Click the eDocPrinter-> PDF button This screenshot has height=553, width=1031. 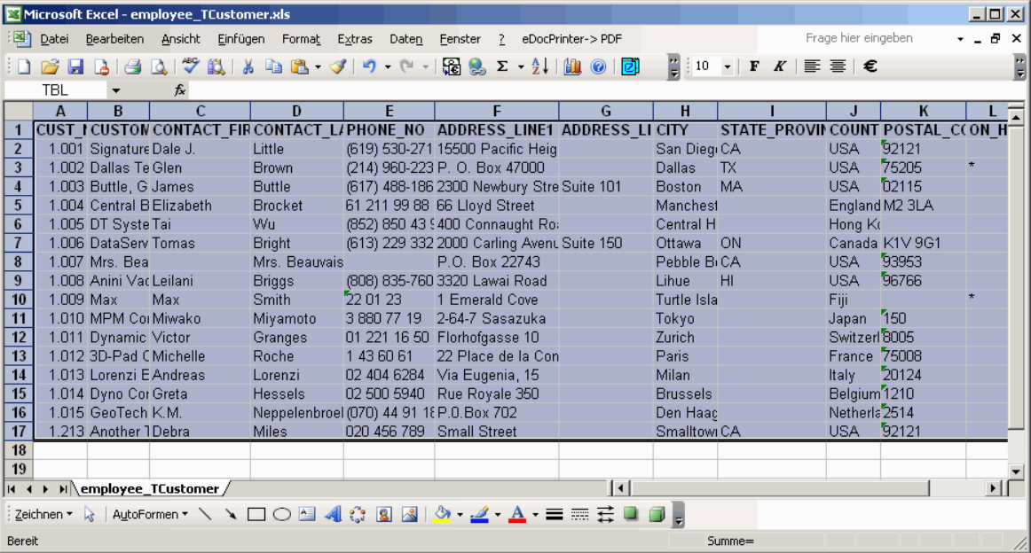[571, 39]
